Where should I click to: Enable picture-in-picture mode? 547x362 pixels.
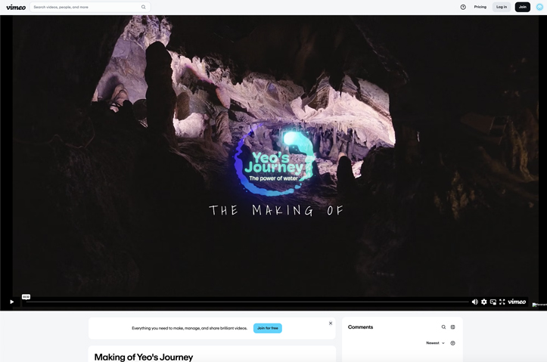(493, 302)
